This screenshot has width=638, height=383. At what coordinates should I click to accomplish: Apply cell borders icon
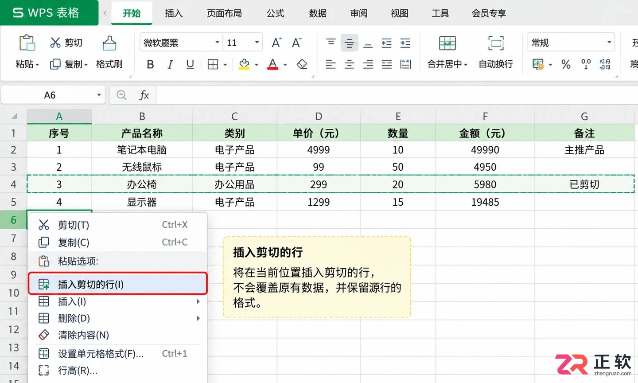[x=213, y=64]
